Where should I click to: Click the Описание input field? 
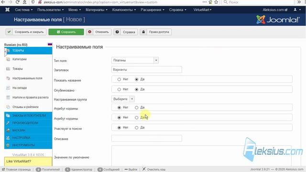coord(147,139)
